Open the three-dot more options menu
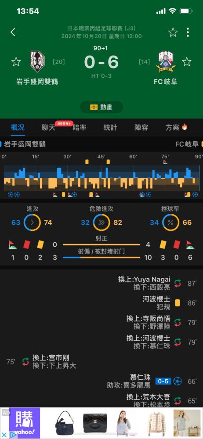The width and height of the screenshot is (203, 439). point(188,32)
